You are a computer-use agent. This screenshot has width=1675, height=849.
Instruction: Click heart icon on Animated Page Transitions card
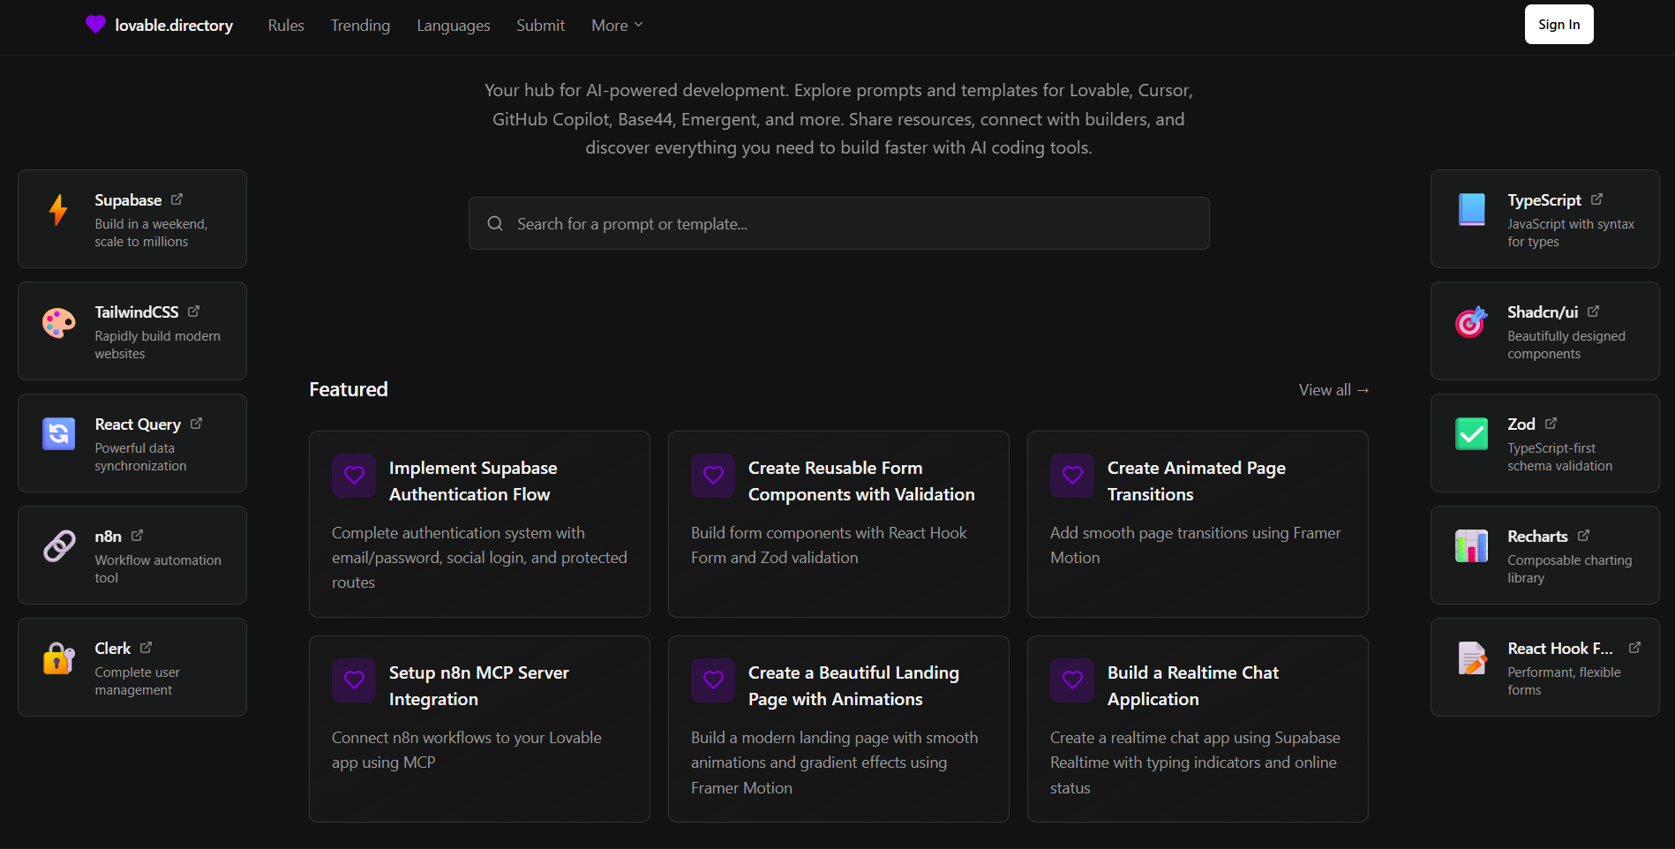click(1072, 476)
